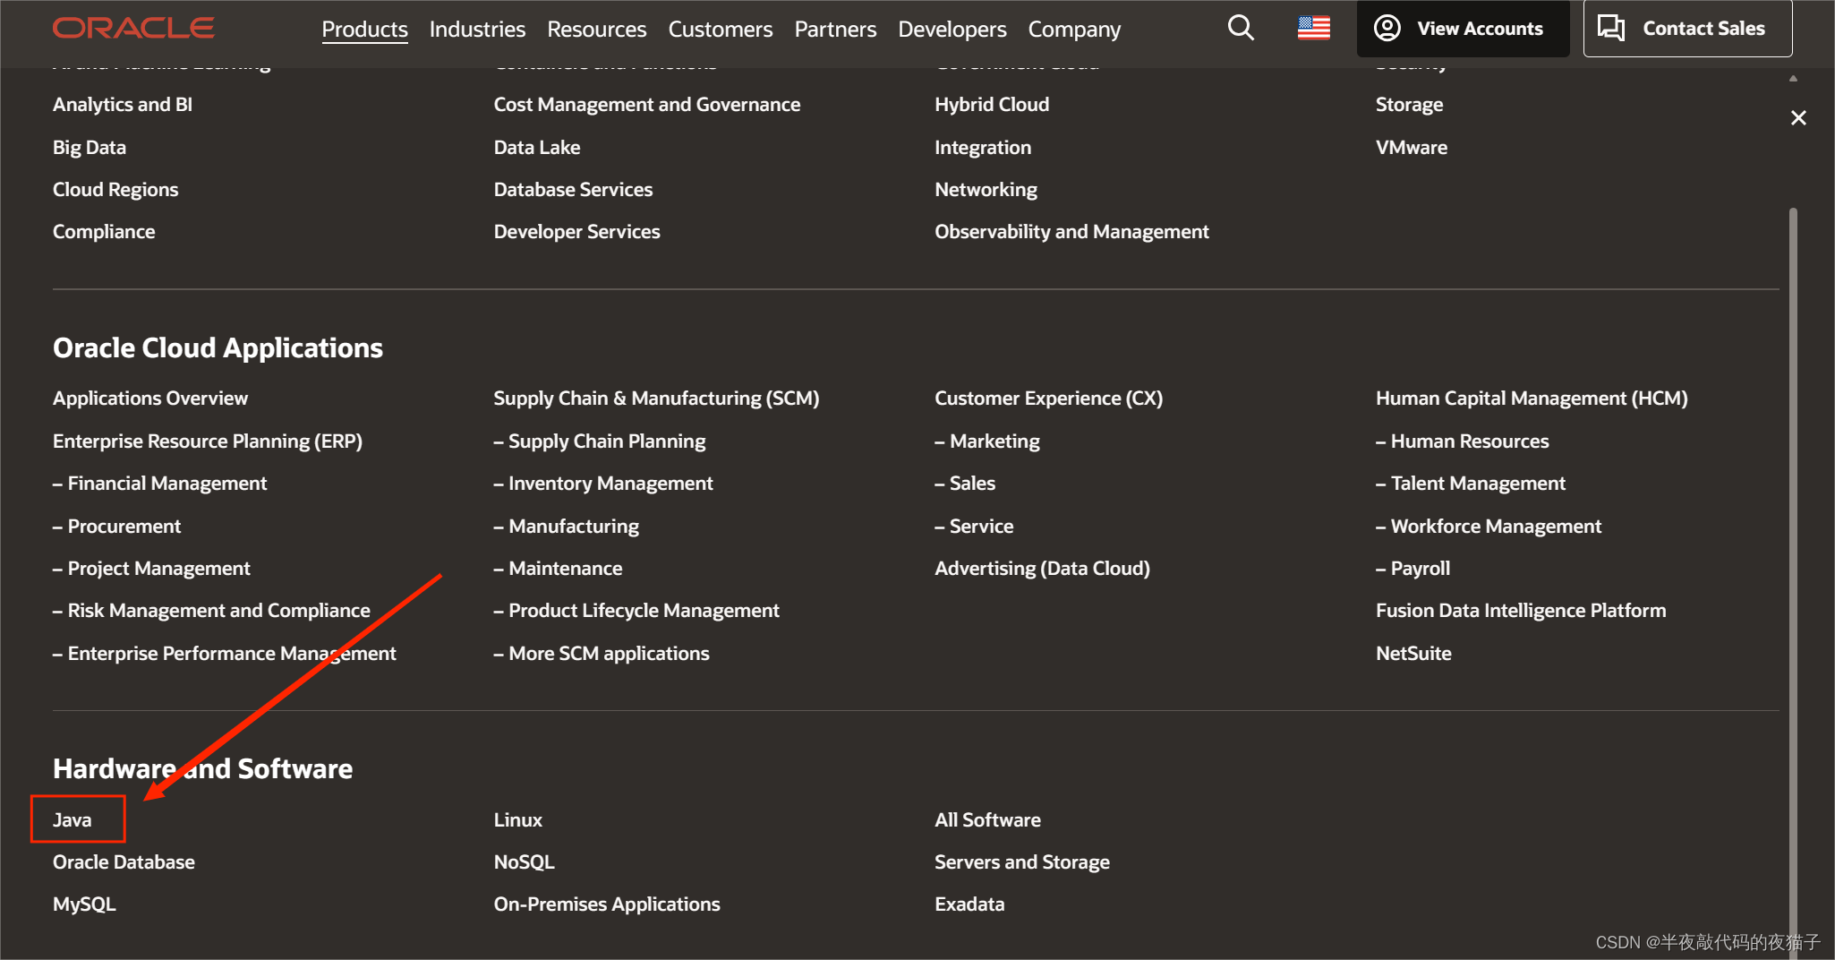
Task: Open Observability and Management link
Action: [1071, 231]
